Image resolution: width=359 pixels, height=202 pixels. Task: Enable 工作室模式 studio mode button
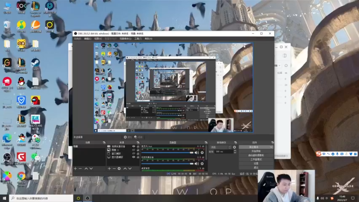pyautogui.click(x=256, y=159)
